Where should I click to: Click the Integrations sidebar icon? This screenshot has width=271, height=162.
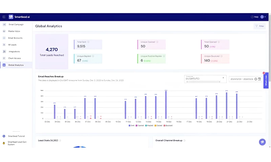tap(4, 52)
